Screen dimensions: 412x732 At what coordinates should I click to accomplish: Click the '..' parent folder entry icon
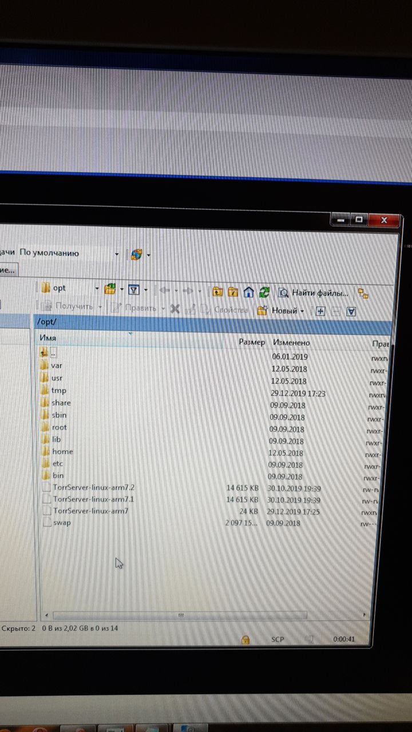coord(45,352)
